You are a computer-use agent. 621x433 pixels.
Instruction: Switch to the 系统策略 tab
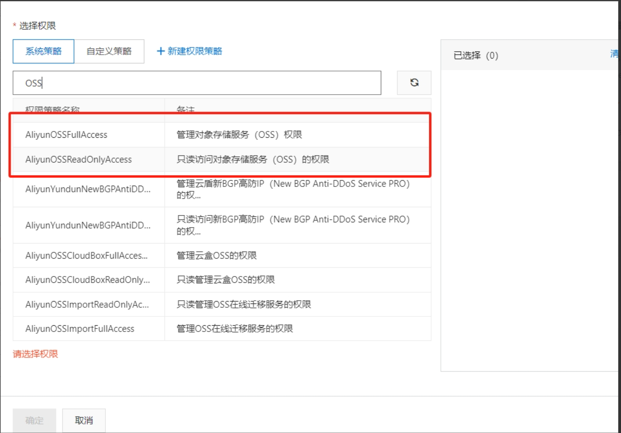click(43, 51)
